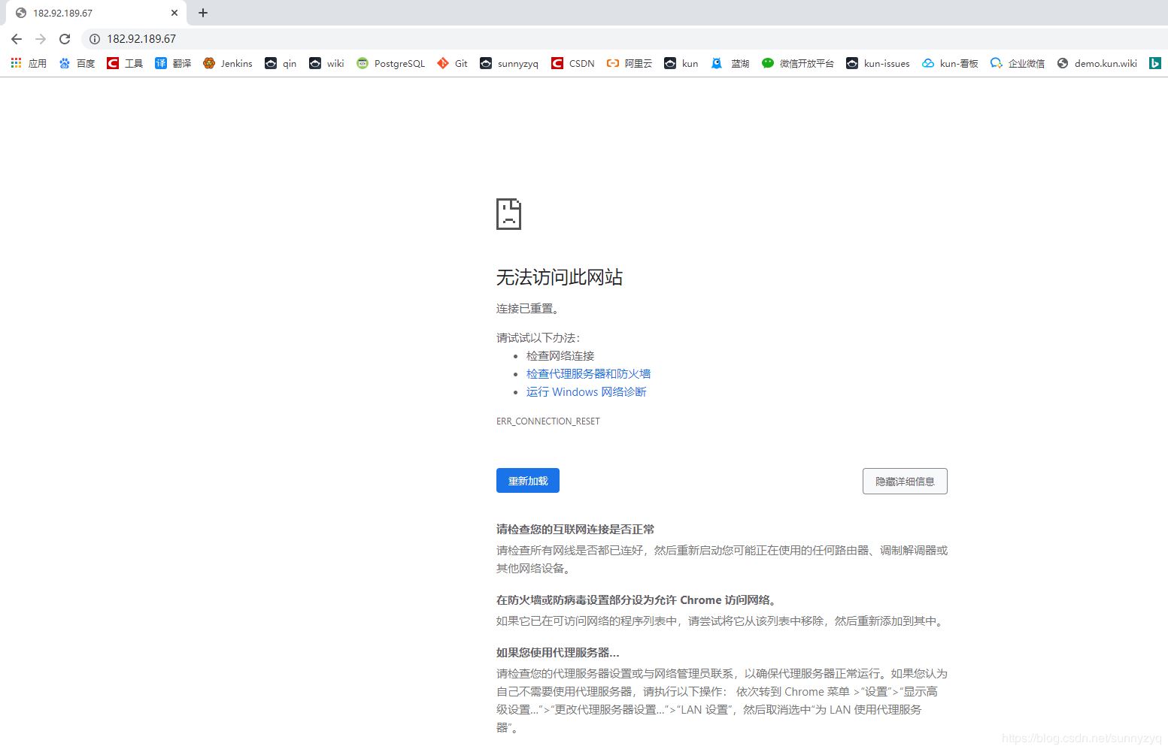Click the apps grid icon on bookmarks bar
The image size is (1168, 752).
(15, 63)
